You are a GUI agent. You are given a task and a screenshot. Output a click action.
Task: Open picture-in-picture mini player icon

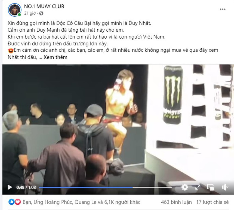pyautogui.click(x=210, y=187)
